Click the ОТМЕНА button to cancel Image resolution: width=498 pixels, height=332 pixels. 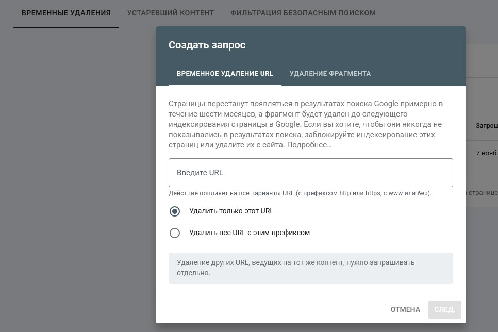coord(405,309)
